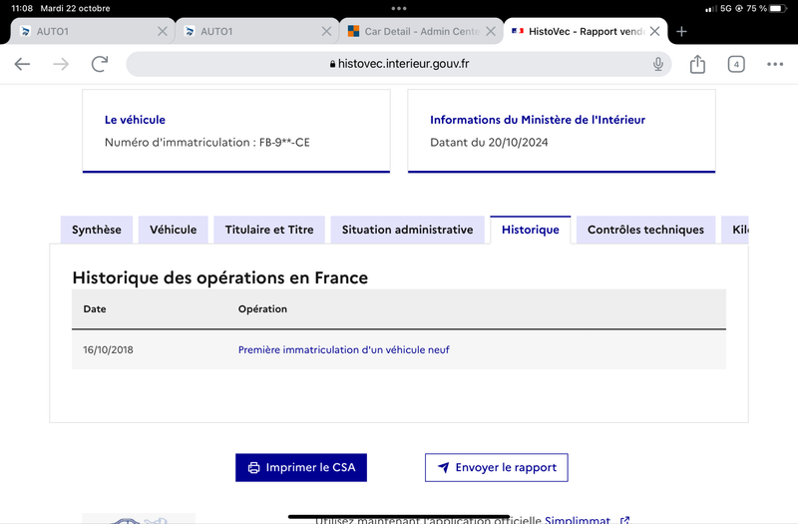
Task: Close the second AUTO1 tab
Action: (x=327, y=32)
